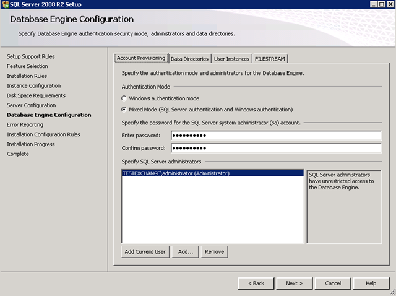Click Installation Progress step
The height and width of the screenshot is (296, 396).
(31, 144)
